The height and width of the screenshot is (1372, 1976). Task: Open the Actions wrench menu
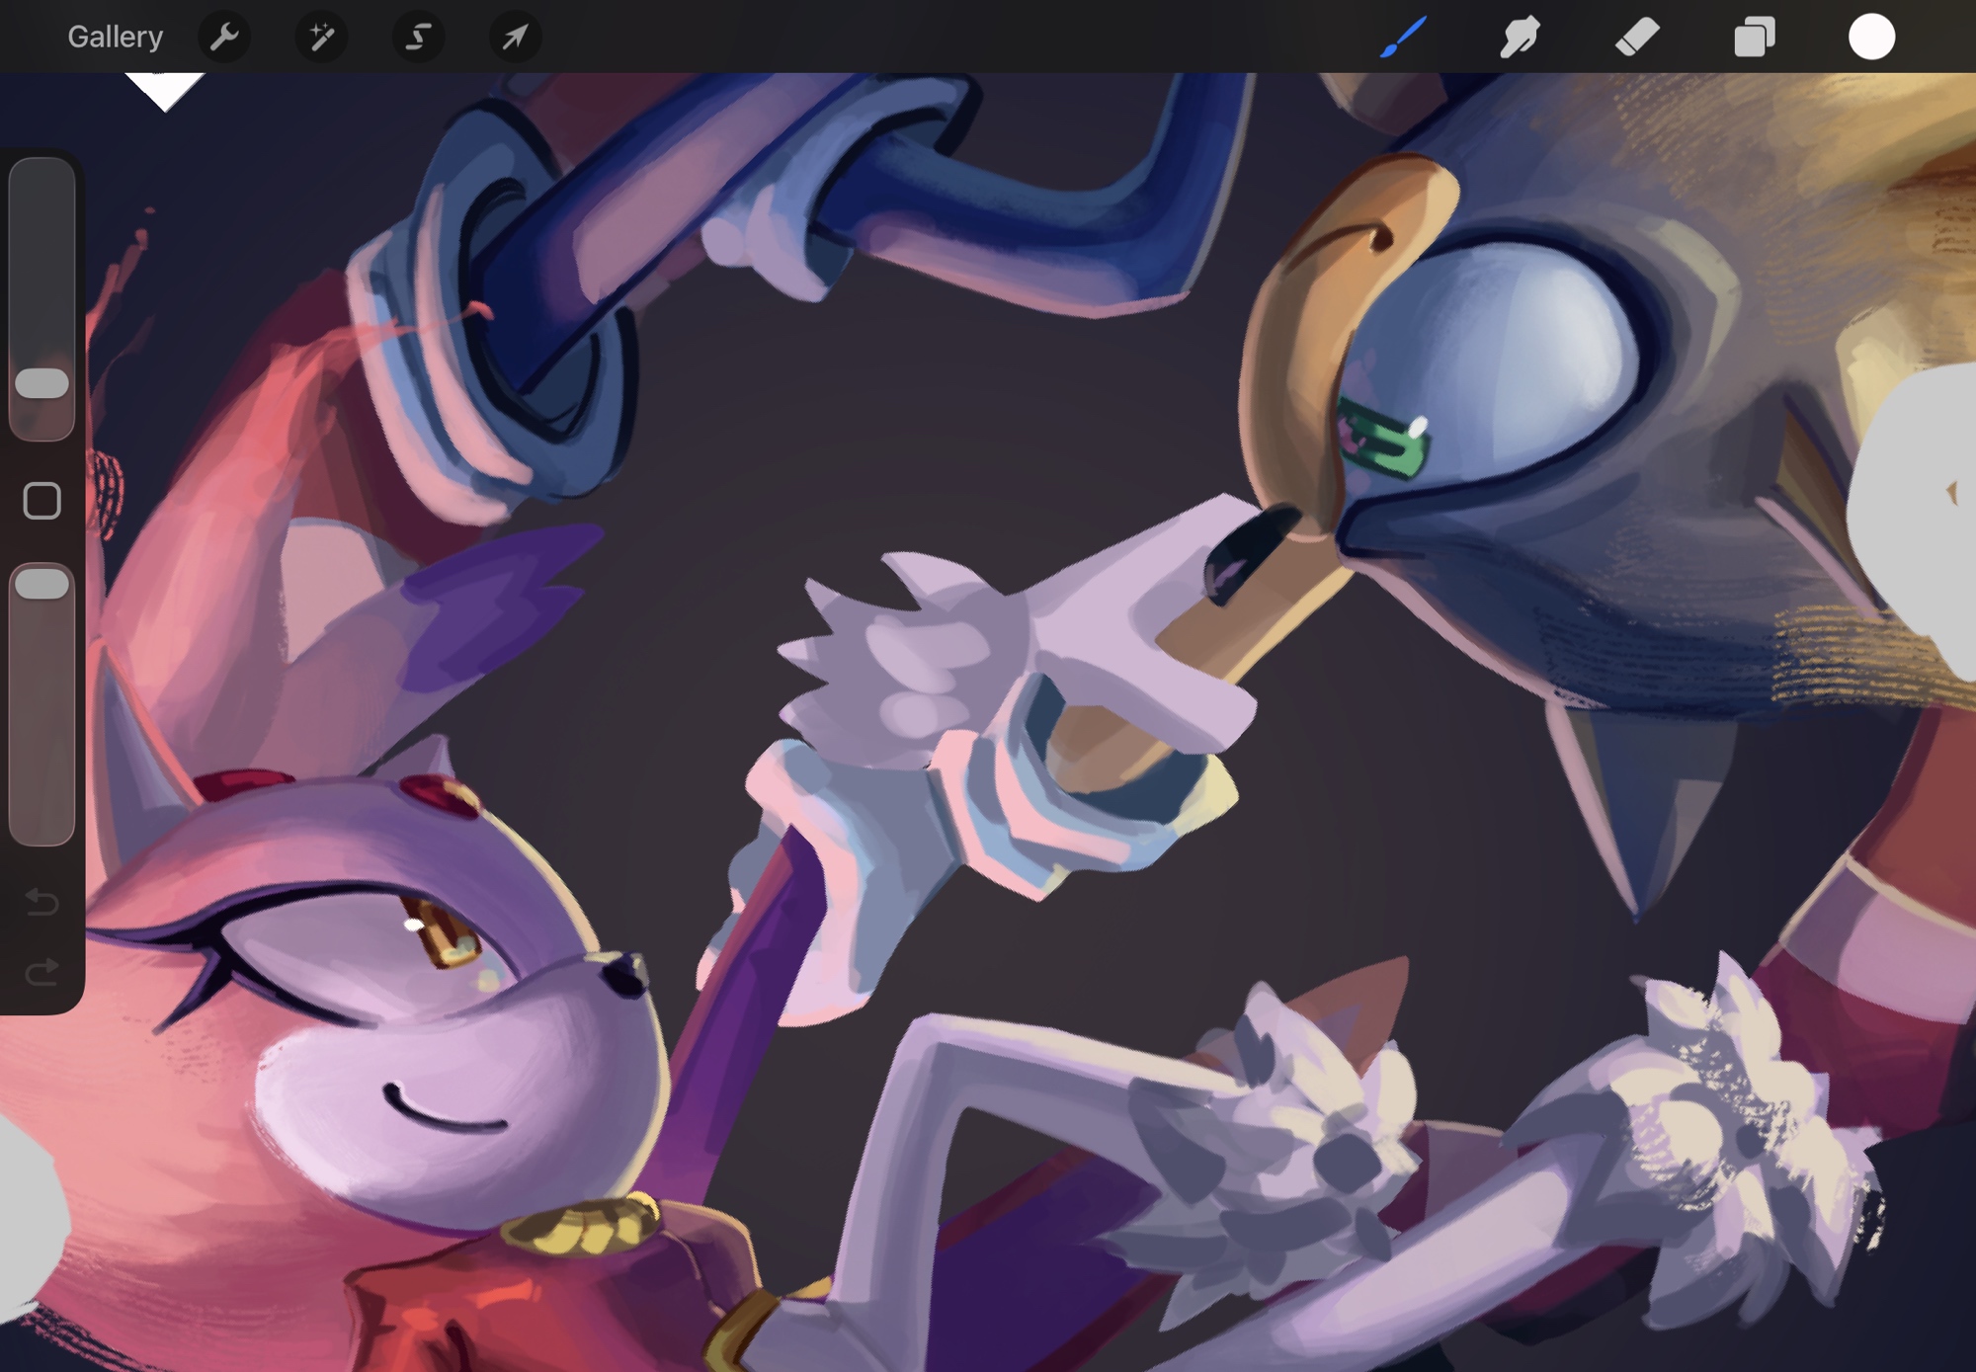(x=224, y=37)
